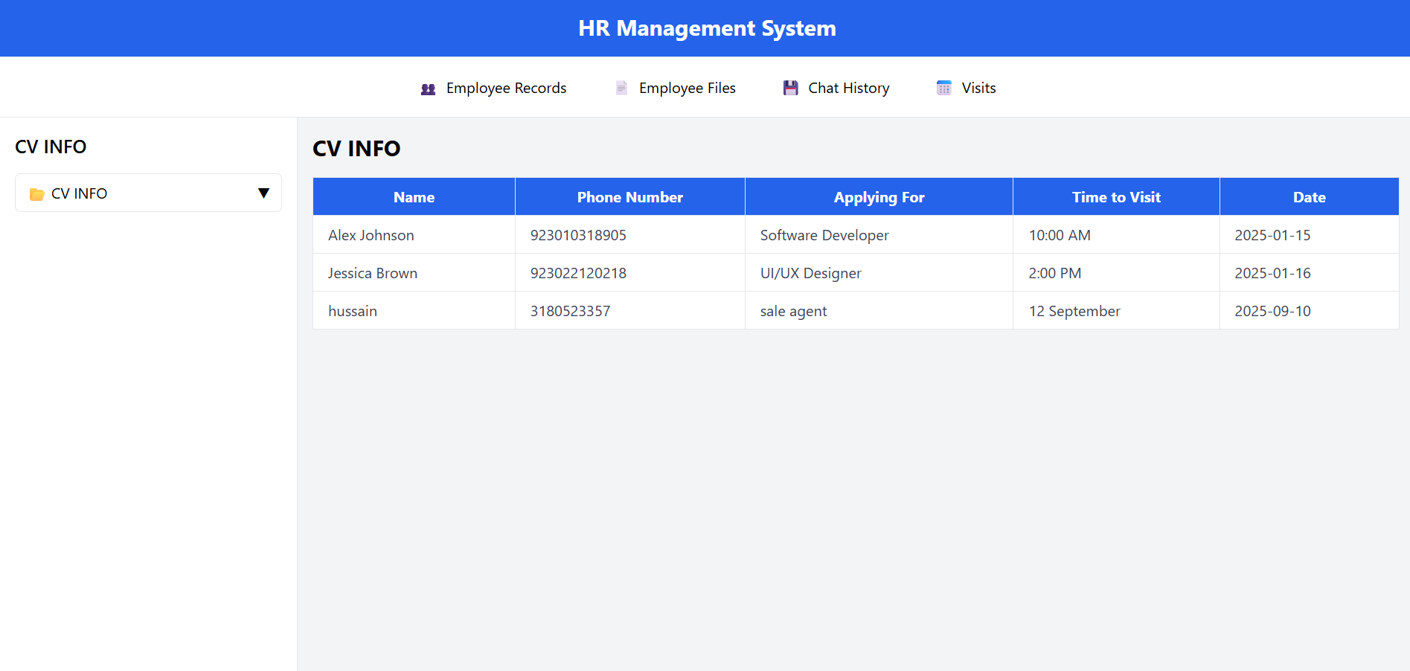Click the Employee Records people icon

tap(427, 88)
